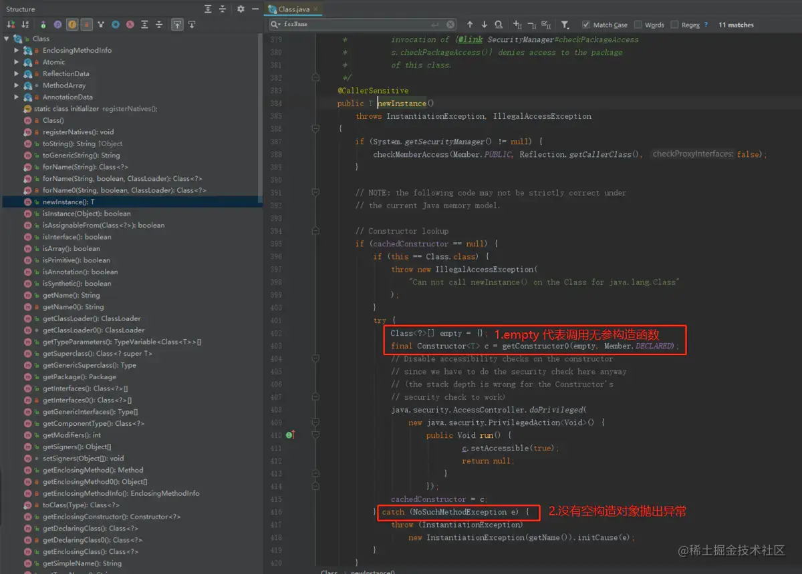Add selection for next occurrence icon
The height and width of the screenshot is (574, 802).
tap(517, 25)
